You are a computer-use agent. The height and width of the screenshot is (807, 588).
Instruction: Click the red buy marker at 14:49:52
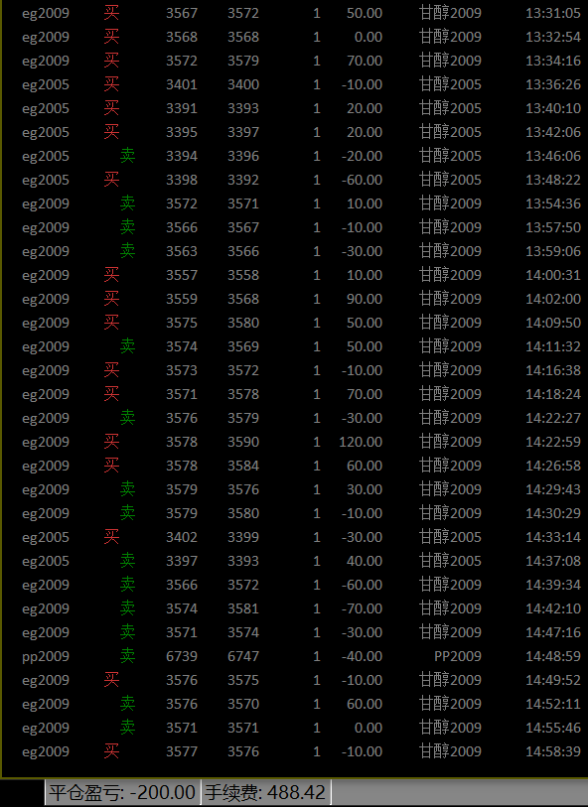pos(111,679)
